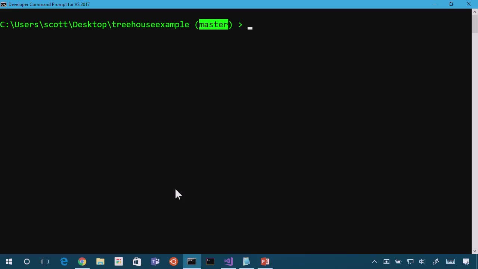Open Cortana search circle
Screen dimensions: 478x269
coord(27,262)
